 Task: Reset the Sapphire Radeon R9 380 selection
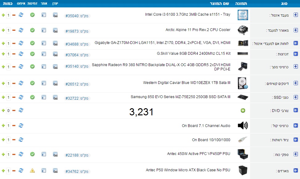[x=21, y=66]
